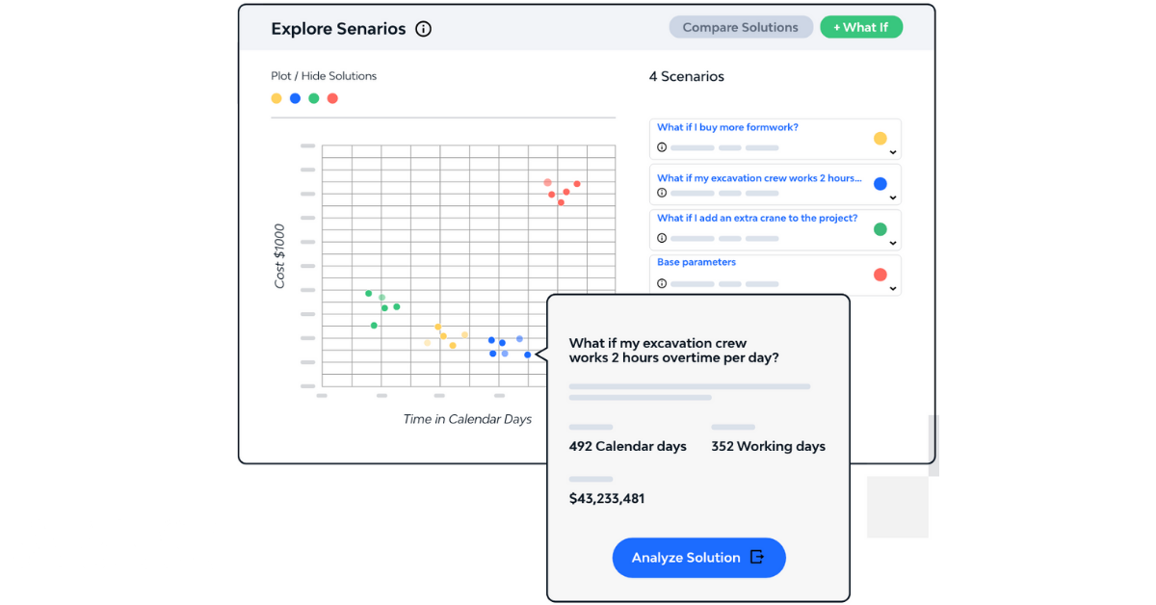1156x605 pixels.
Task: Click the info icon on the extra crane scenario
Action: click(664, 238)
